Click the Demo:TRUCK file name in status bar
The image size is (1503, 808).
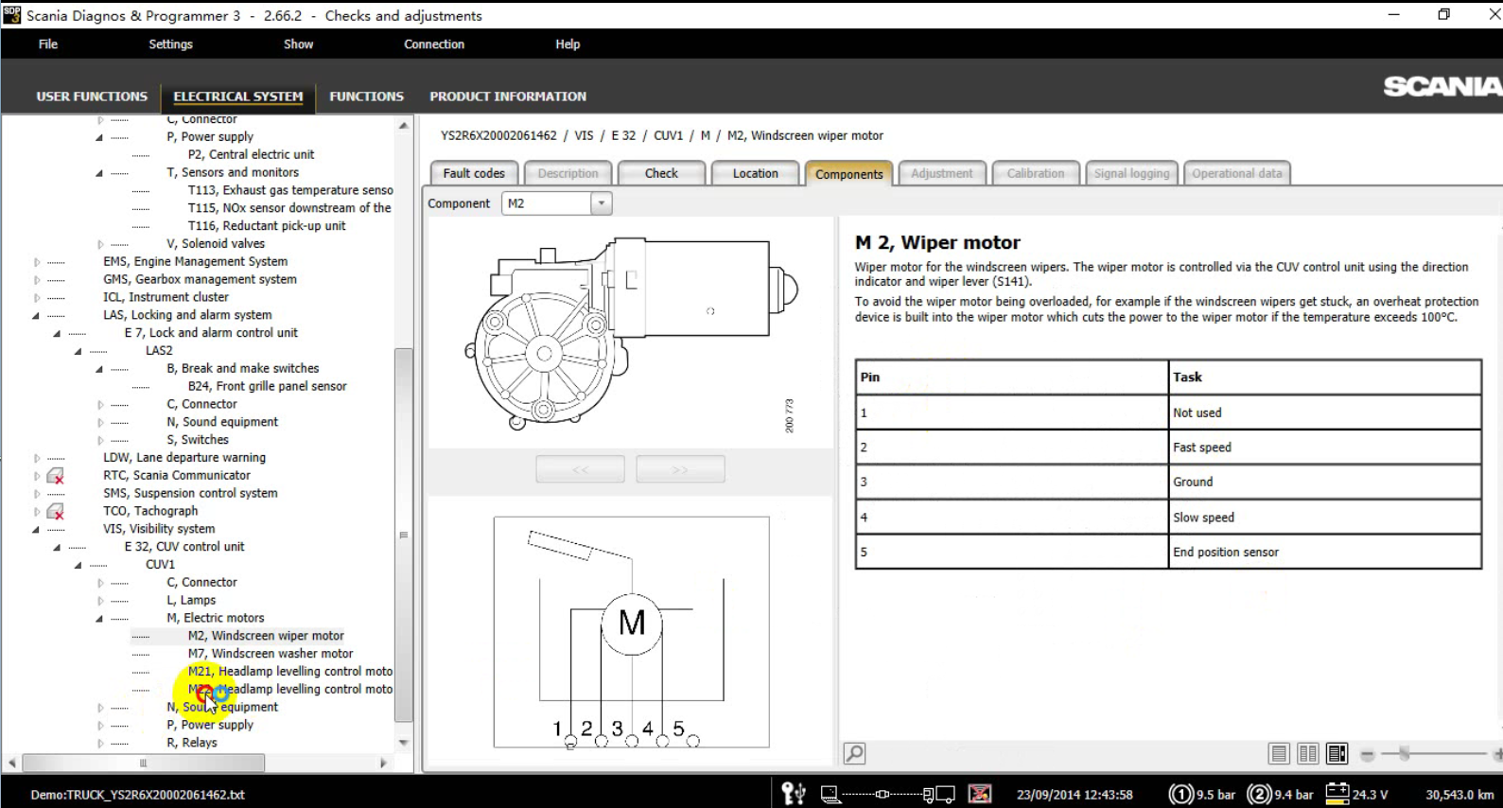pos(137,795)
